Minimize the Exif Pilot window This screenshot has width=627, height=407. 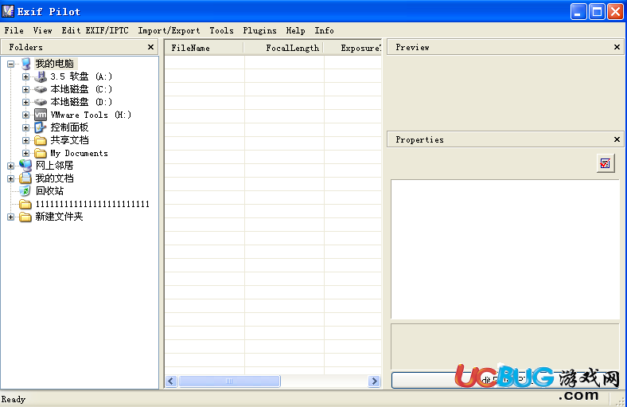point(578,12)
